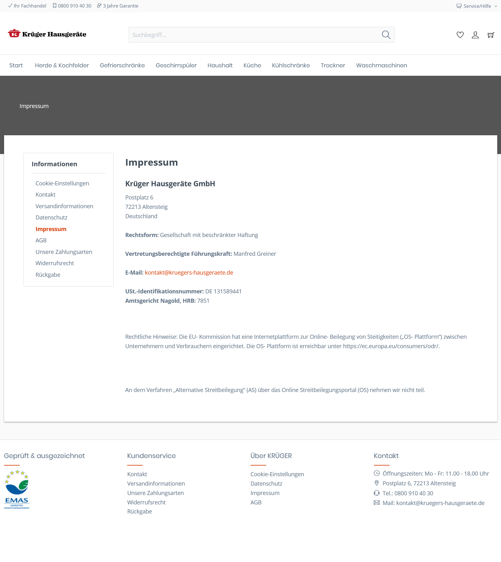The image size is (501, 562).
Task: Click the Manfred Greiner name text
Action: [x=255, y=254]
